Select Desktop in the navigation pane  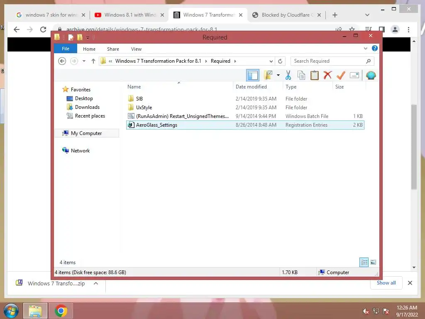point(84,98)
